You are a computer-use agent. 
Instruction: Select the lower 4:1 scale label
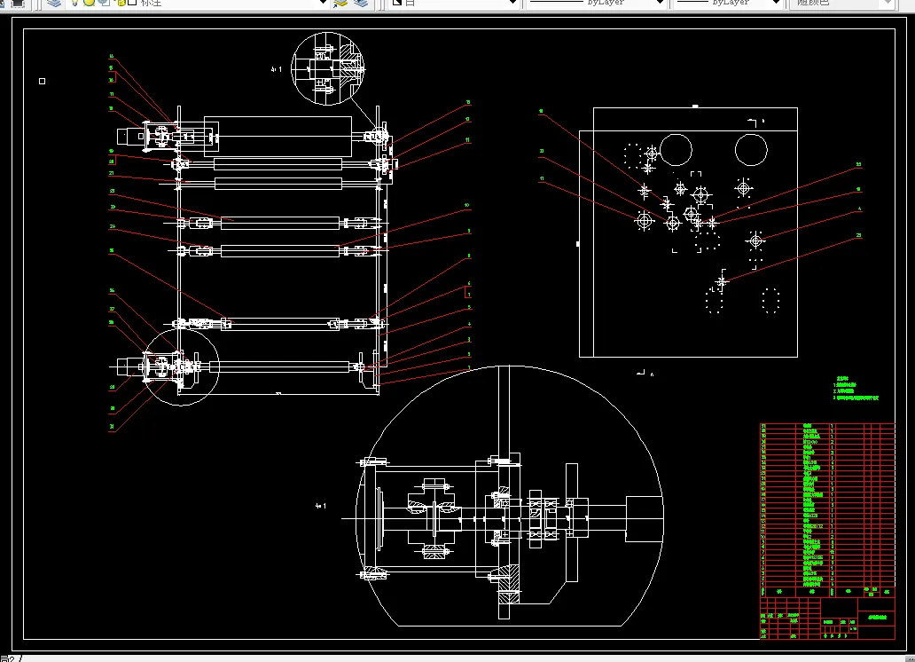pos(321,506)
